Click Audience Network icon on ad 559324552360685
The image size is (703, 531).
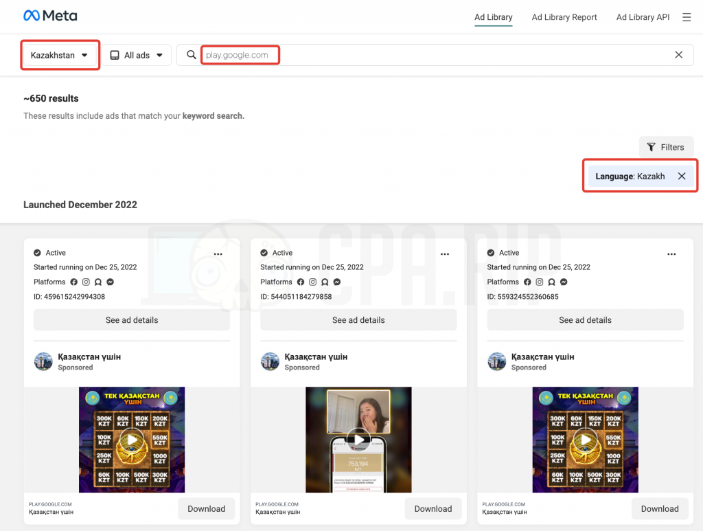(552, 282)
